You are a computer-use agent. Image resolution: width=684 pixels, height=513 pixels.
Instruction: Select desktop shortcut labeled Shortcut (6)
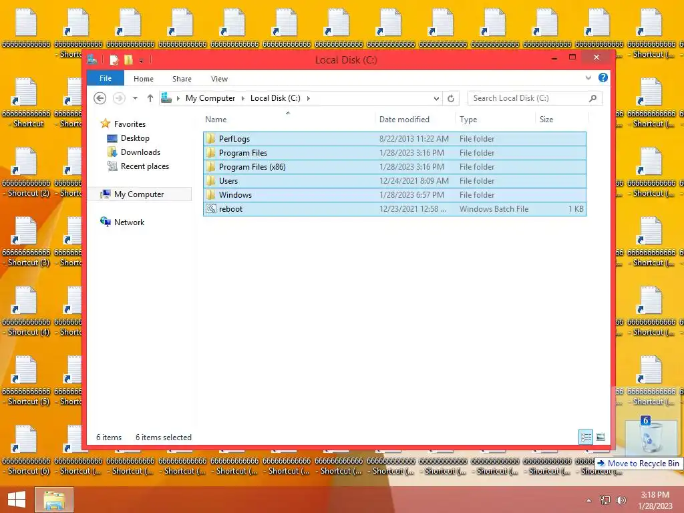pyautogui.click(x=26, y=450)
